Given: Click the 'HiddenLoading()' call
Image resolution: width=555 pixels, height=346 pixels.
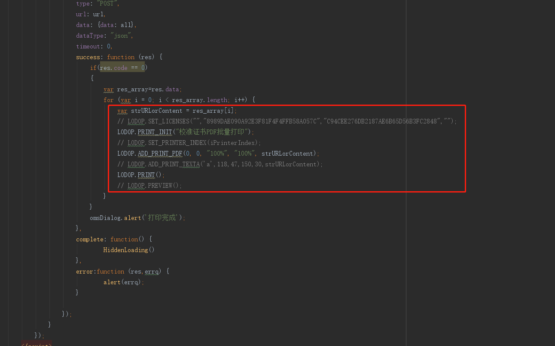Looking at the screenshot, I should (129, 250).
